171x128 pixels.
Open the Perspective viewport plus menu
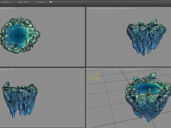pyautogui.click(x=89, y=69)
